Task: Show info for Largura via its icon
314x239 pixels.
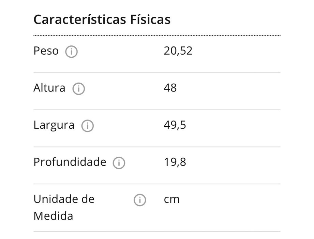Action: pos(88,126)
